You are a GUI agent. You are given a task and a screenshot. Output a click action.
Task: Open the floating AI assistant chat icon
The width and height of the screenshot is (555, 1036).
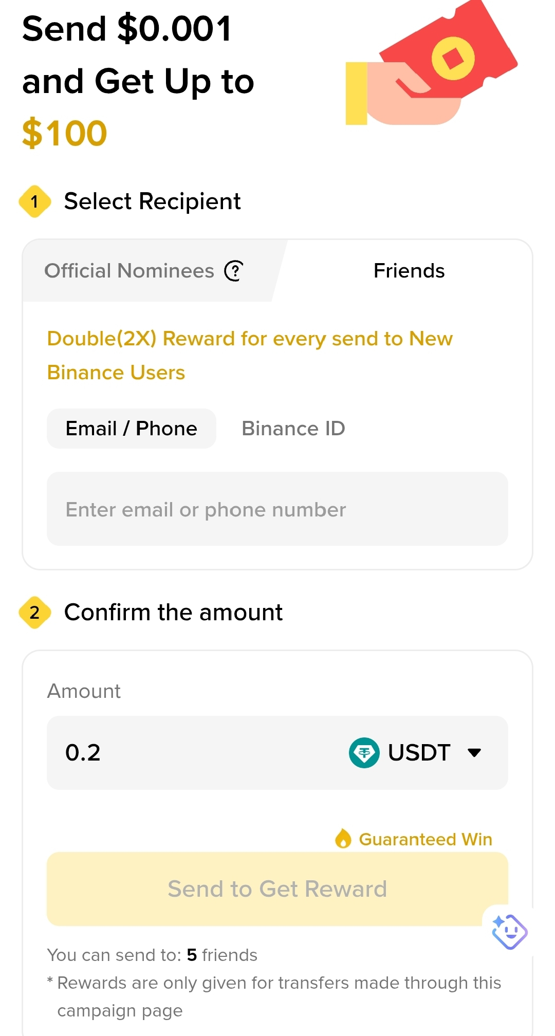click(x=509, y=931)
